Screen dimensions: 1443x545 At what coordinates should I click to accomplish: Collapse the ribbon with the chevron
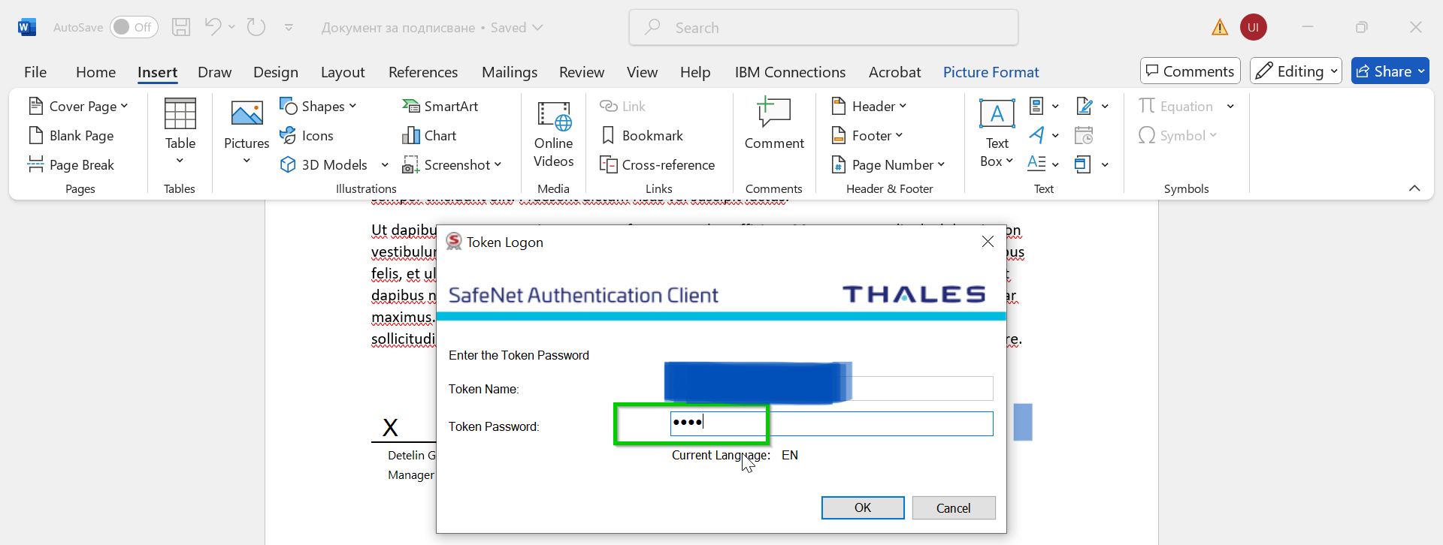pos(1414,188)
